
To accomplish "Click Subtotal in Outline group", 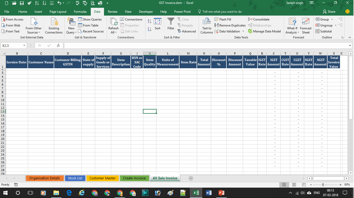I will [324, 31].
